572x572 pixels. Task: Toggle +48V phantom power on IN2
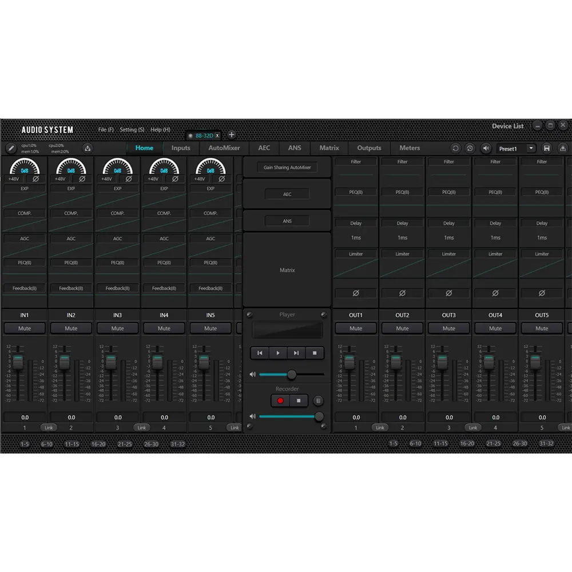[x=60, y=178]
